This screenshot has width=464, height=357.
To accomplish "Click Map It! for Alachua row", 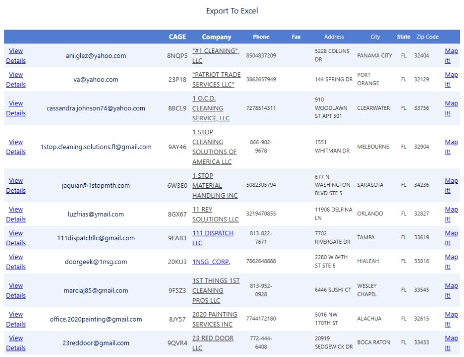I will pyautogui.click(x=451, y=320).
